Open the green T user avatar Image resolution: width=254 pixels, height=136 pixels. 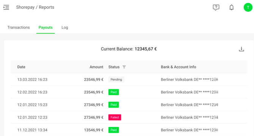pos(248,7)
